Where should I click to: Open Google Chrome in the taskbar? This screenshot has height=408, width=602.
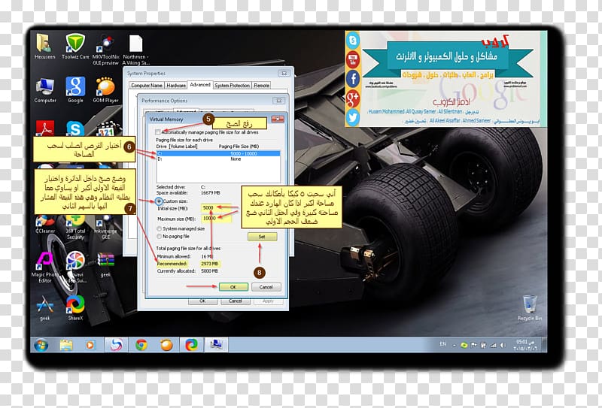coord(141,345)
